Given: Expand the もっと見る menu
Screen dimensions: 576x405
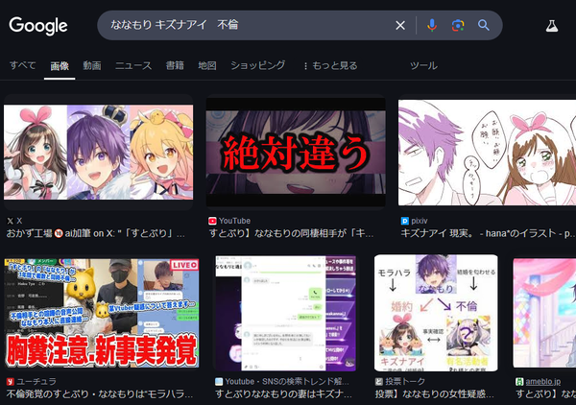Looking at the screenshot, I should point(330,65).
